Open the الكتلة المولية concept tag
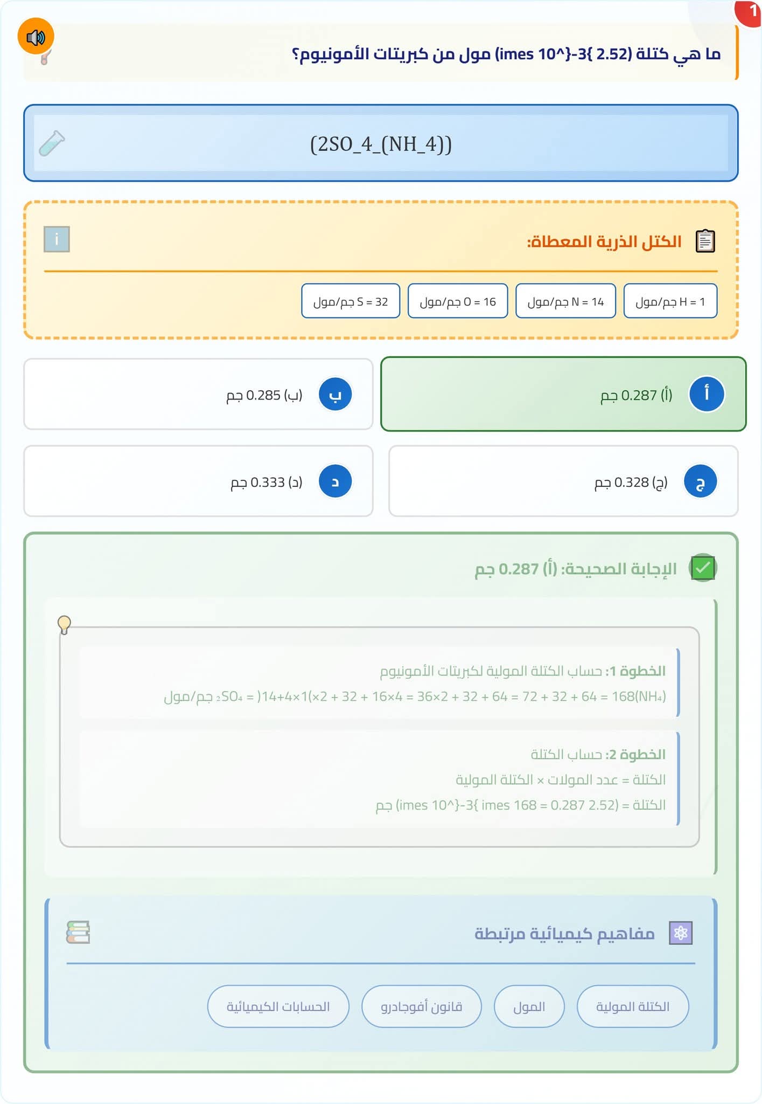The width and height of the screenshot is (762, 1104). coord(633,1006)
